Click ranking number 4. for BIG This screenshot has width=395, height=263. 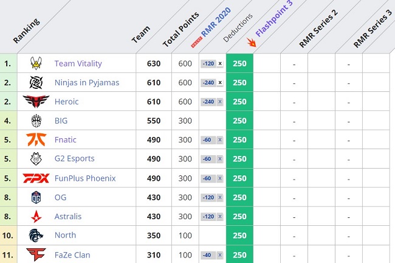click(7, 121)
